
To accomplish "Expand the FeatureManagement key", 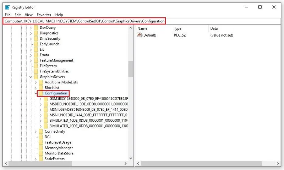I will tap(31, 61).
